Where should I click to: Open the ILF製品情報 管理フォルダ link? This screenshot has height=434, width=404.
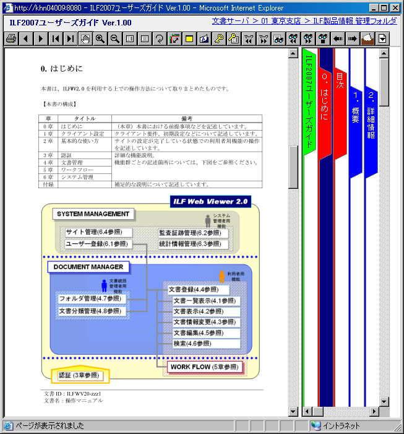pos(355,21)
